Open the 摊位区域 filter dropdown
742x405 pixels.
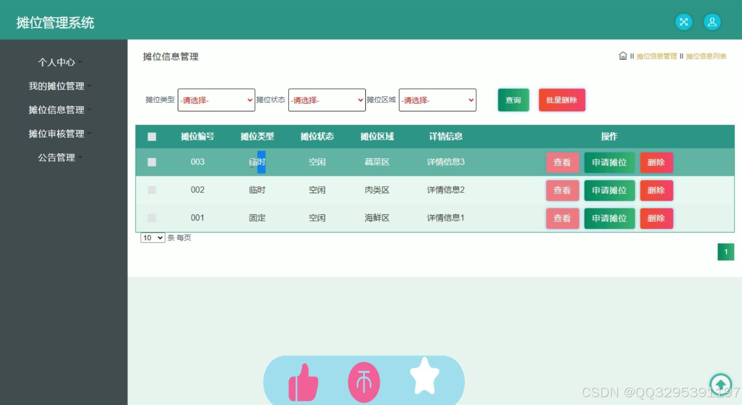(x=437, y=100)
